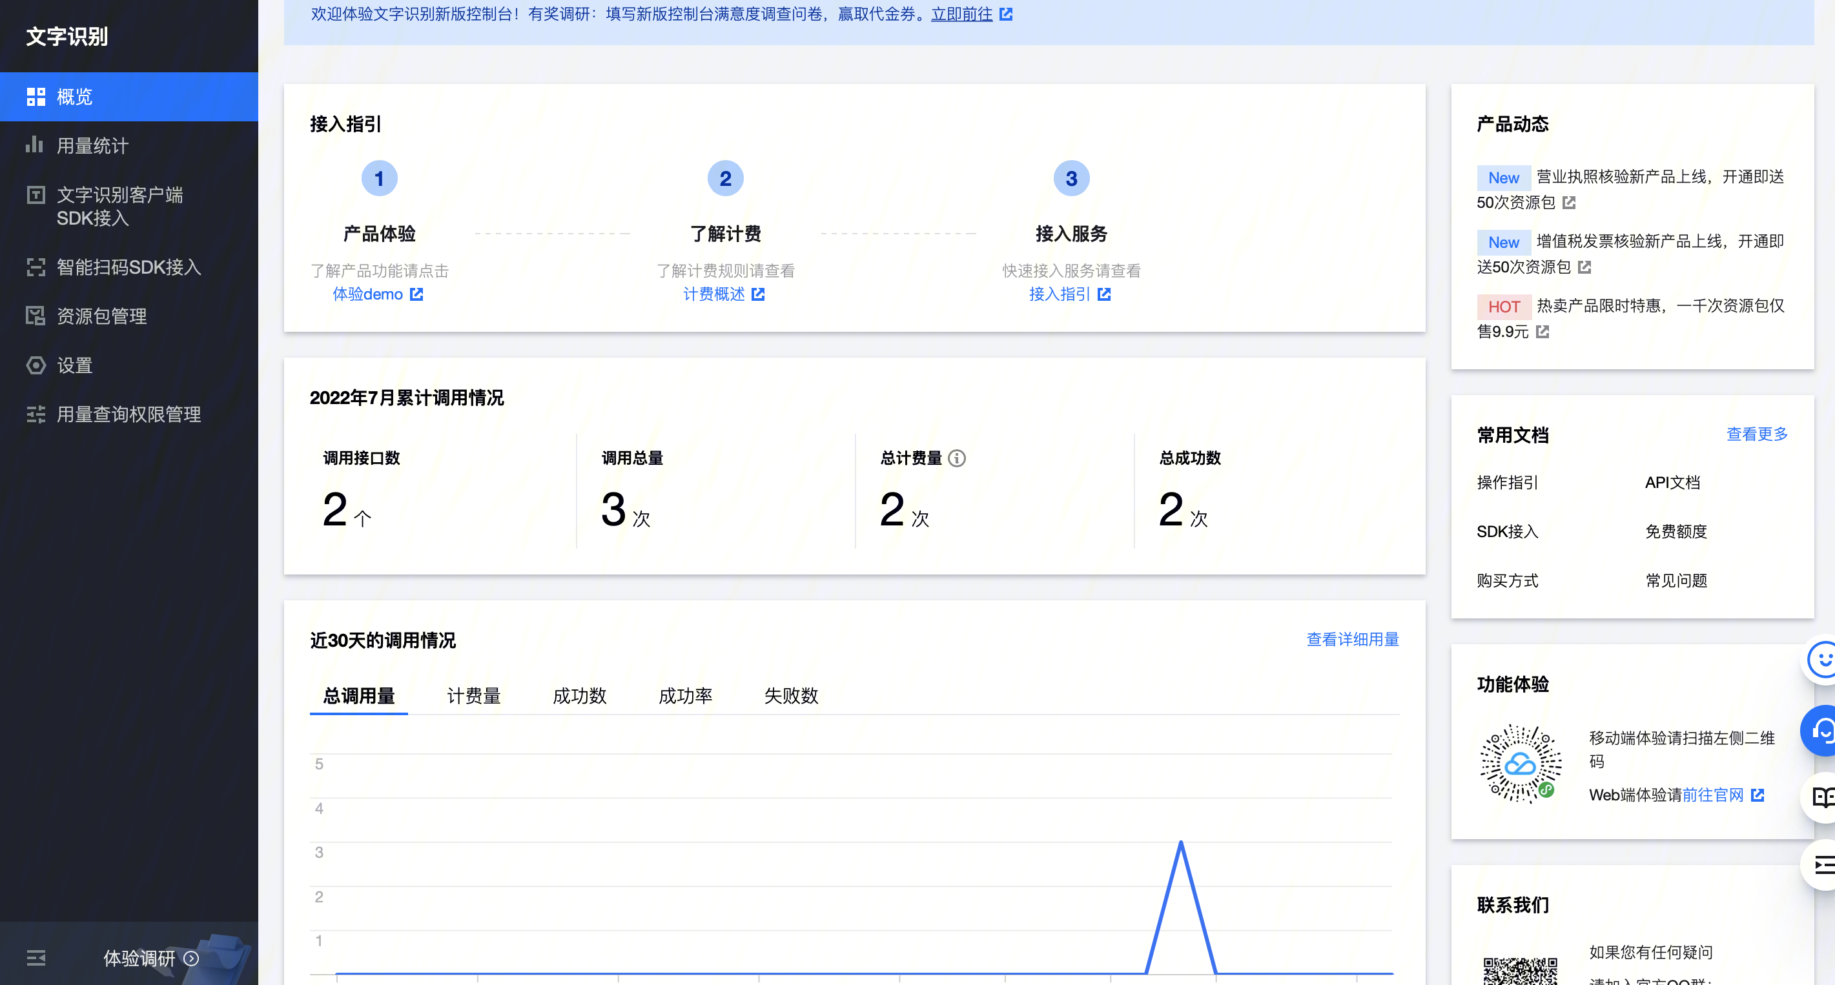Viewport: 1835px width, 985px height.
Task: Open the 常见问题 document
Action: [1676, 580]
